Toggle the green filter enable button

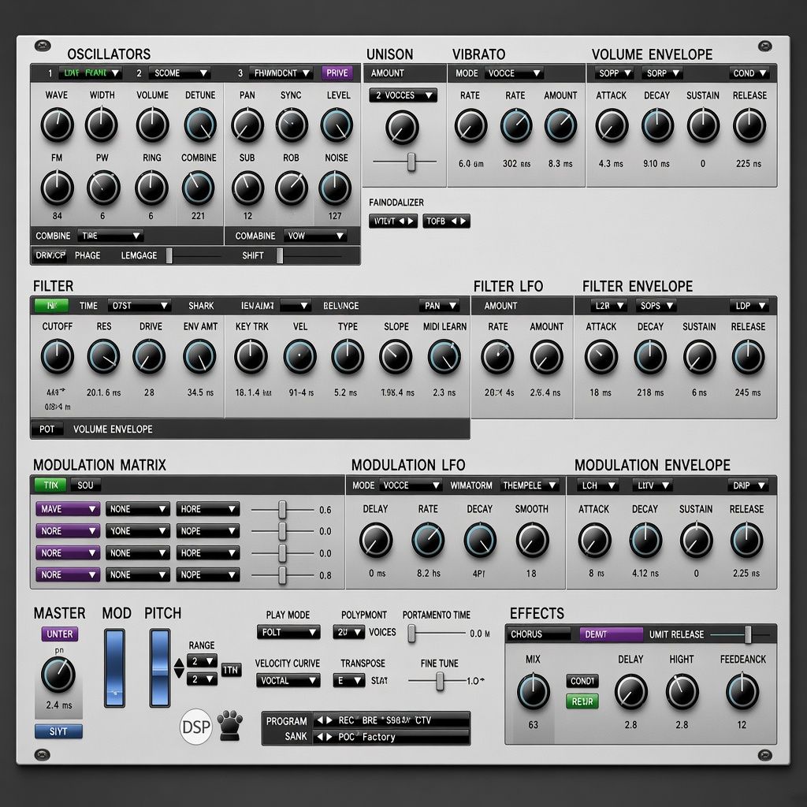pos(51,306)
